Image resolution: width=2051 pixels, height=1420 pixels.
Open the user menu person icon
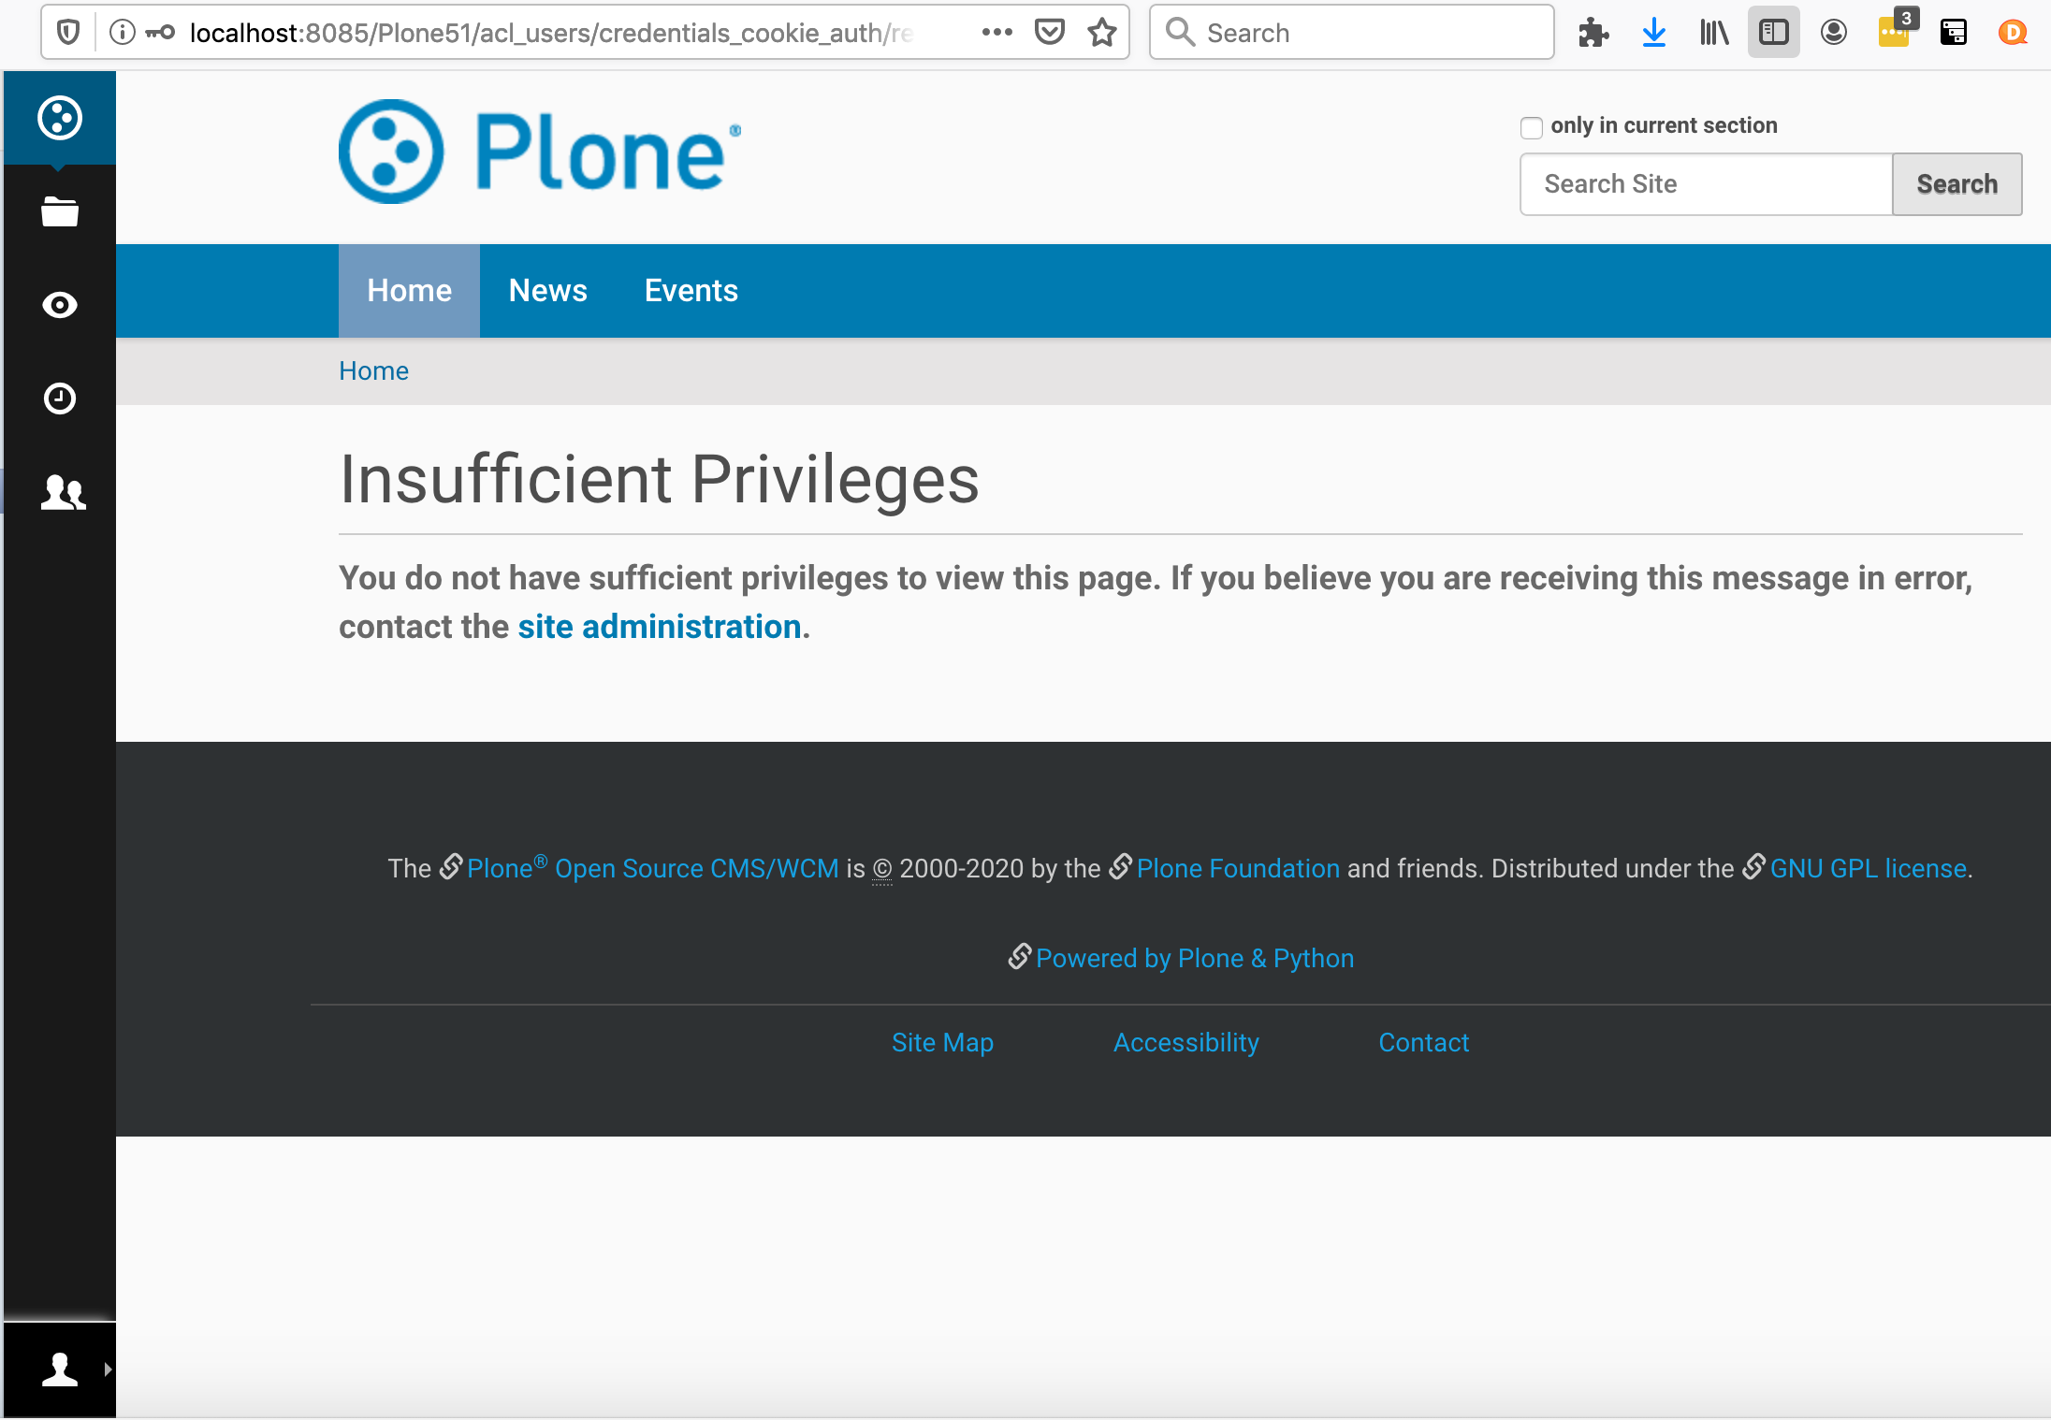60,1369
